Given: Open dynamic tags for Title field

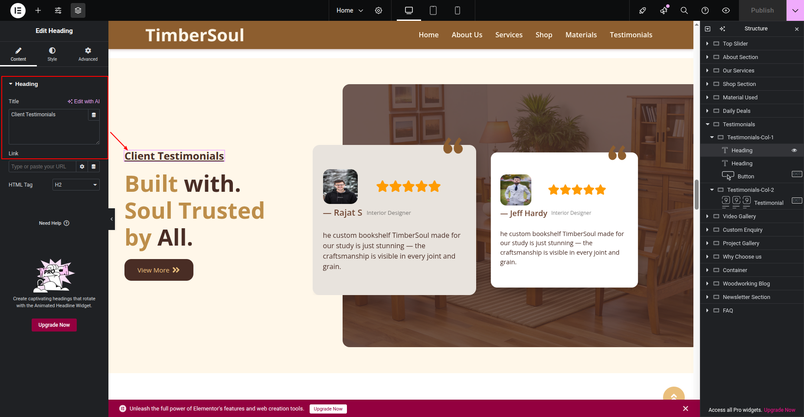Looking at the screenshot, I should [94, 115].
